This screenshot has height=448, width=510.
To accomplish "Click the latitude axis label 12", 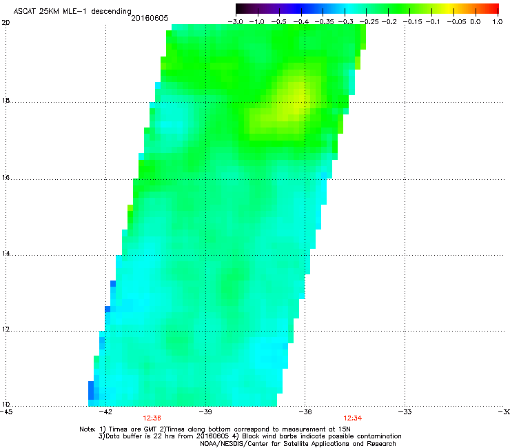I will coord(6,329).
